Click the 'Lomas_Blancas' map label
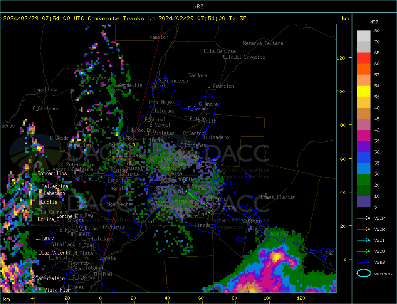The image size is (397, 304). (x=278, y=197)
